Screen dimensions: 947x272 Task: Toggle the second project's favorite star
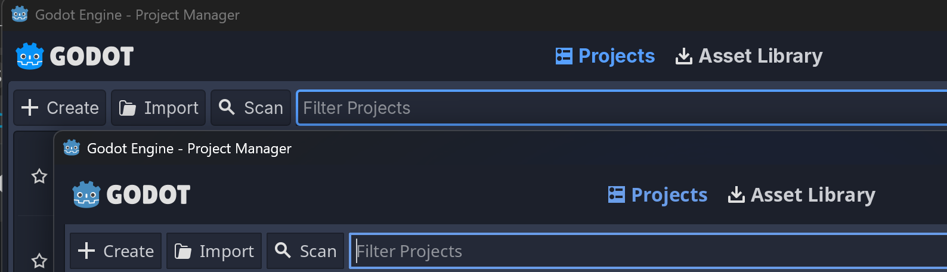39,261
